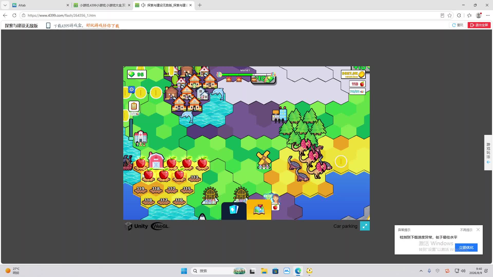This screenshot has width=493, height=277.
Task: Switch to the 小游戏,4399小游戏 tab
Action: [x=102, y=5]
